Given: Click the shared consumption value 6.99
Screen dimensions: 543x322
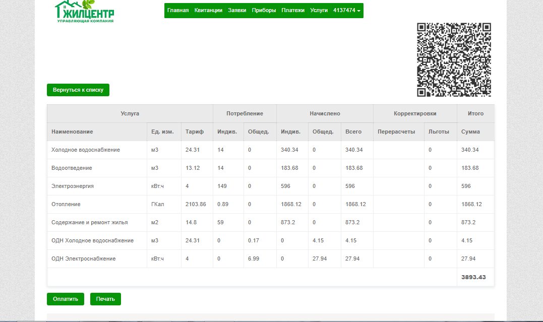Looking at the screenshot, I should (x=254, y=259).
